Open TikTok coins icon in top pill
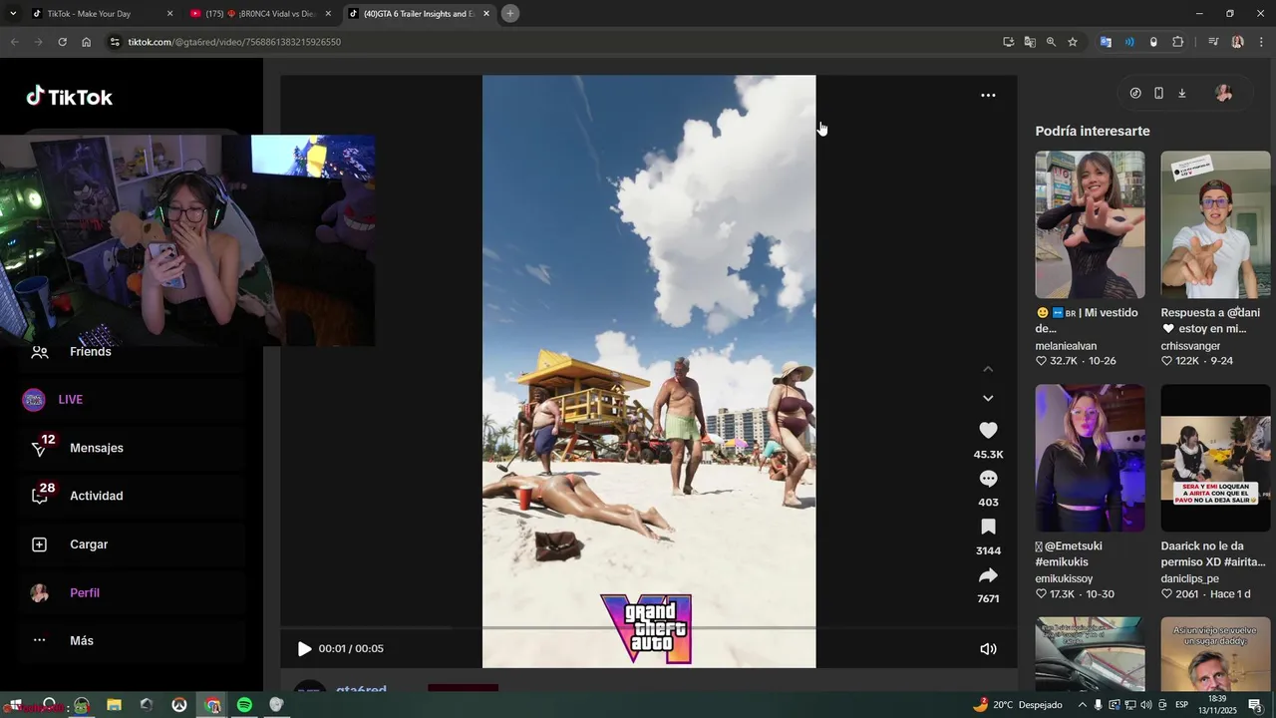 pos(1135,93)
